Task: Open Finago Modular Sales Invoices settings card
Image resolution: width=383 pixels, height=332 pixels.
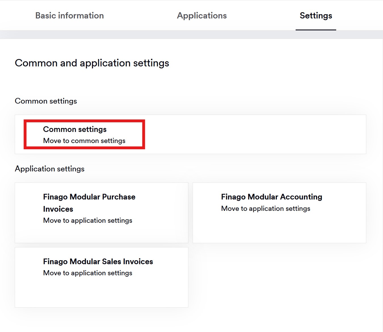Action: tap(102, 277)
